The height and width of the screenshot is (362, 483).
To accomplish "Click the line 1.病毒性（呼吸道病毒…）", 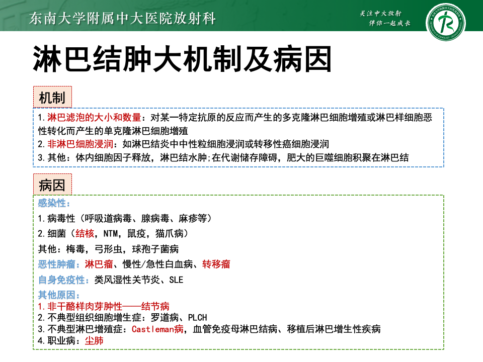I will [125, 218].
